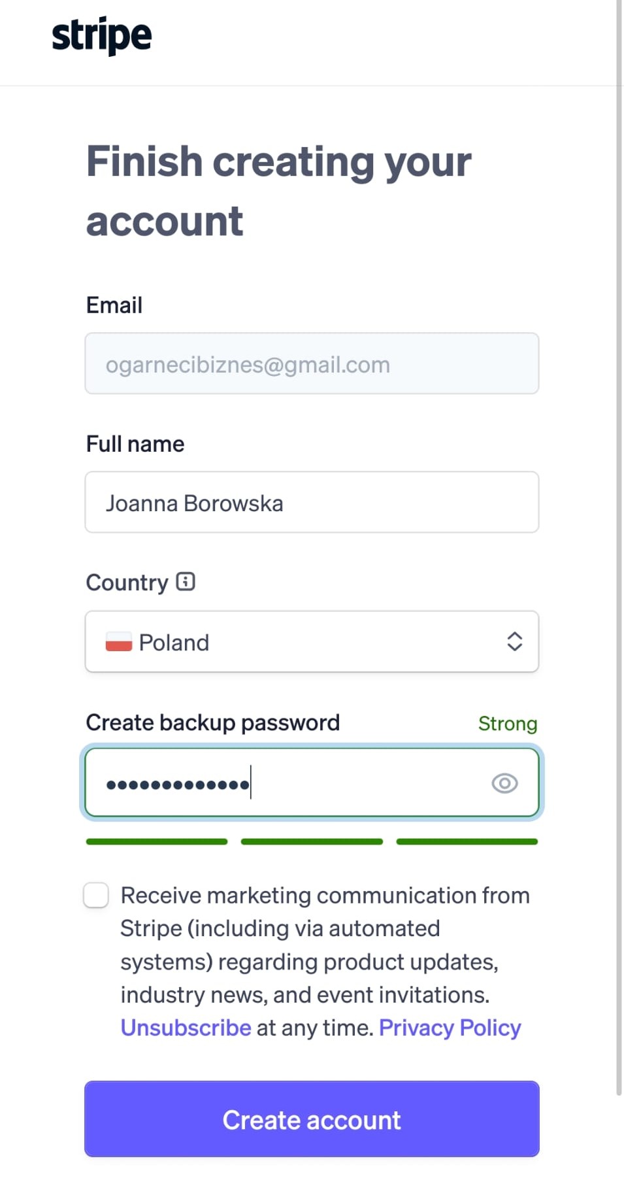This screenshot has width=624, height=1182.
Task: Click the first password strength bar
Action: pyautogui.click(x=157, y=841)
